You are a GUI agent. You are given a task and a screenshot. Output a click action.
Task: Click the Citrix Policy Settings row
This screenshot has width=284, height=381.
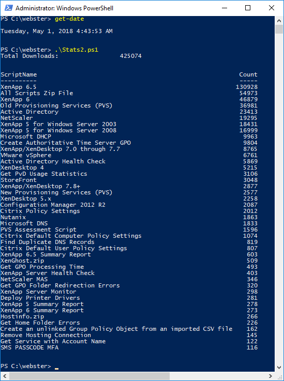tap(129, 211)
